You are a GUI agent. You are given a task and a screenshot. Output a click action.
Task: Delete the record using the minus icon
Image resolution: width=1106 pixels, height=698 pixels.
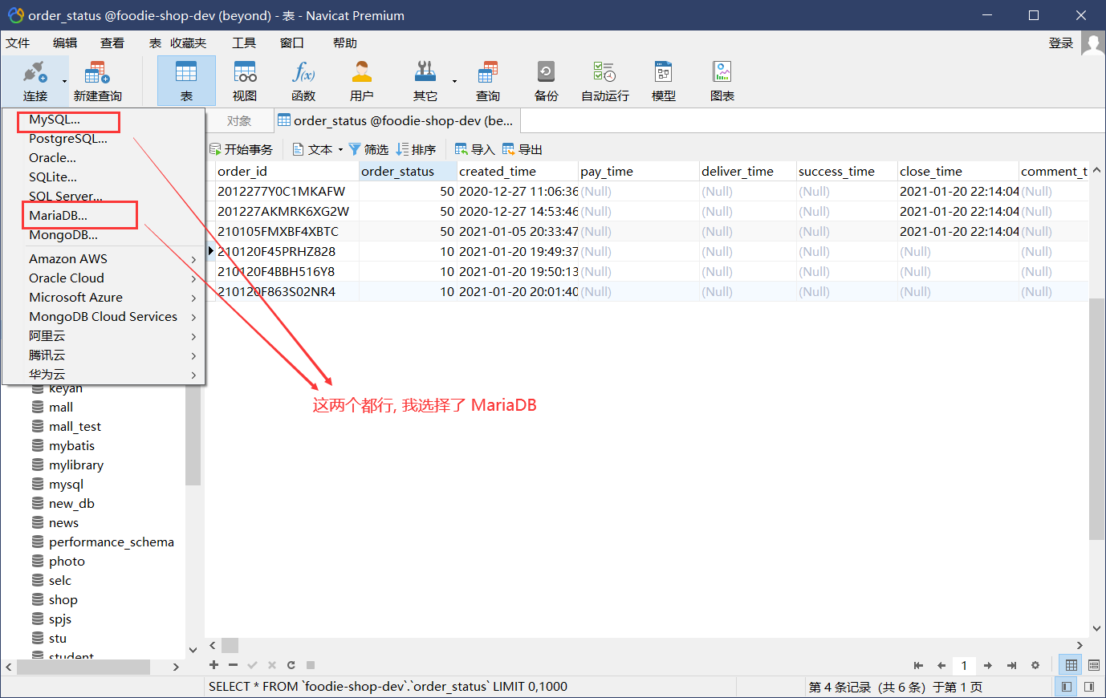point(233,665)
